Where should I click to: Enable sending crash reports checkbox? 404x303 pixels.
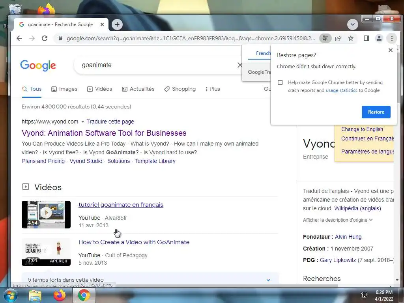(280, 82)
